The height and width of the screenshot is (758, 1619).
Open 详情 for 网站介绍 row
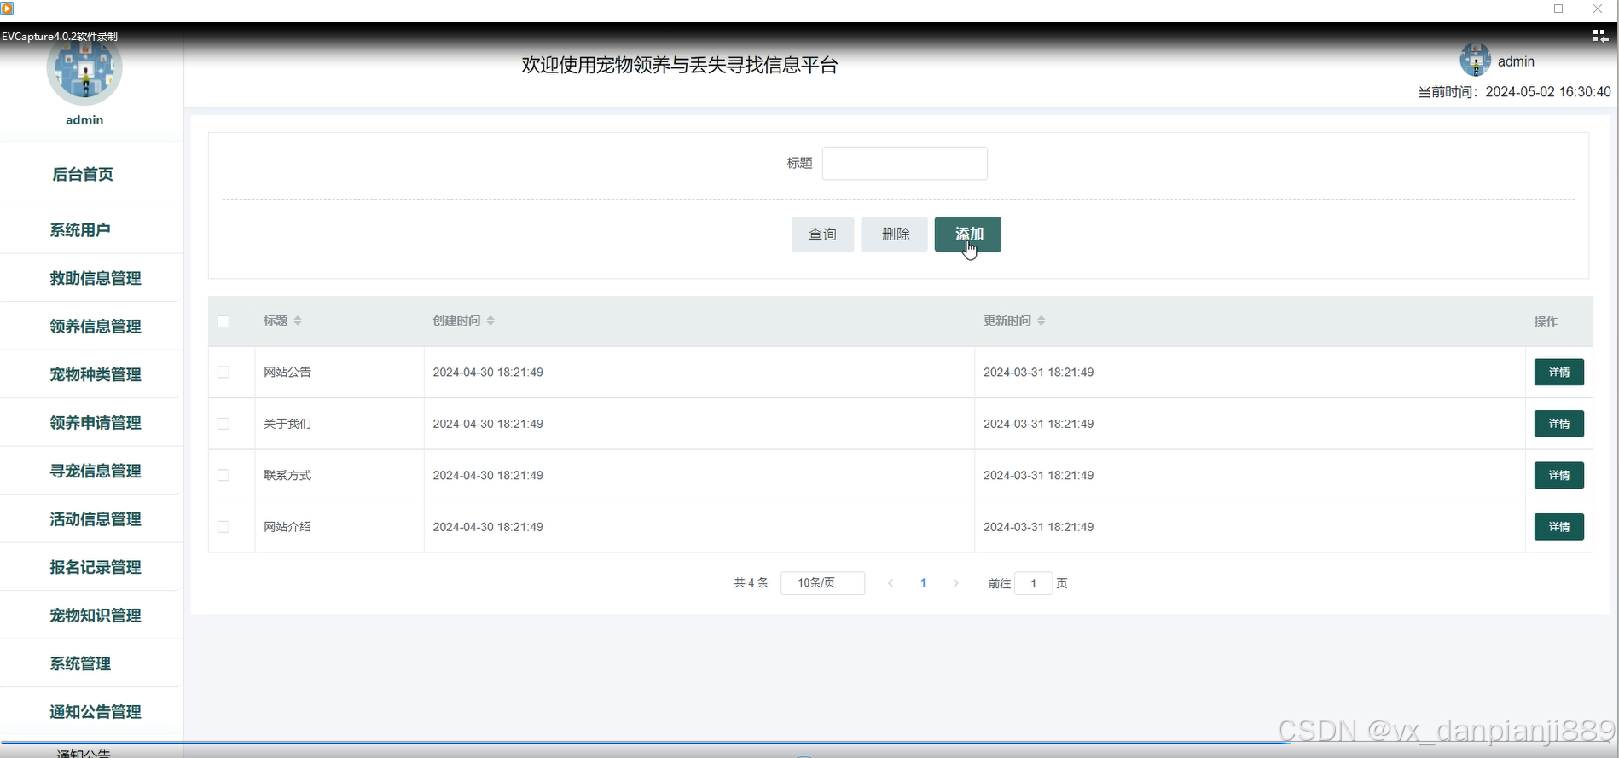pyautogui.click(x=1558, y=527)
